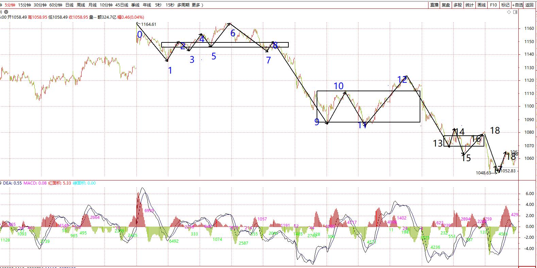
Task: Click the 返回 back button
Action: coord(530,5)
